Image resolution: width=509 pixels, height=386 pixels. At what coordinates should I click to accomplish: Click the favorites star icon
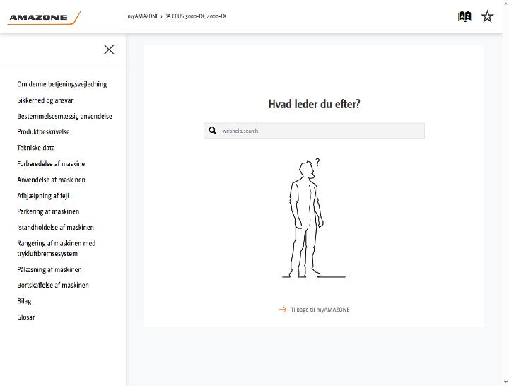(487, 16)
